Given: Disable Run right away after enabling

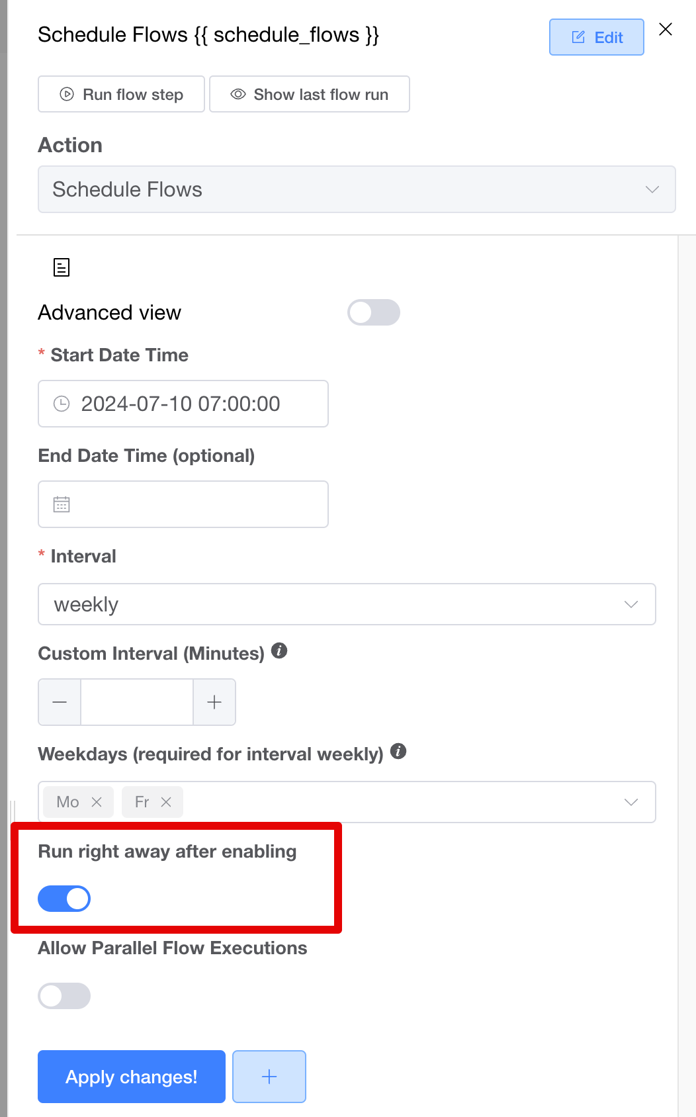Looking at the screenshot, I should point(64,899).
